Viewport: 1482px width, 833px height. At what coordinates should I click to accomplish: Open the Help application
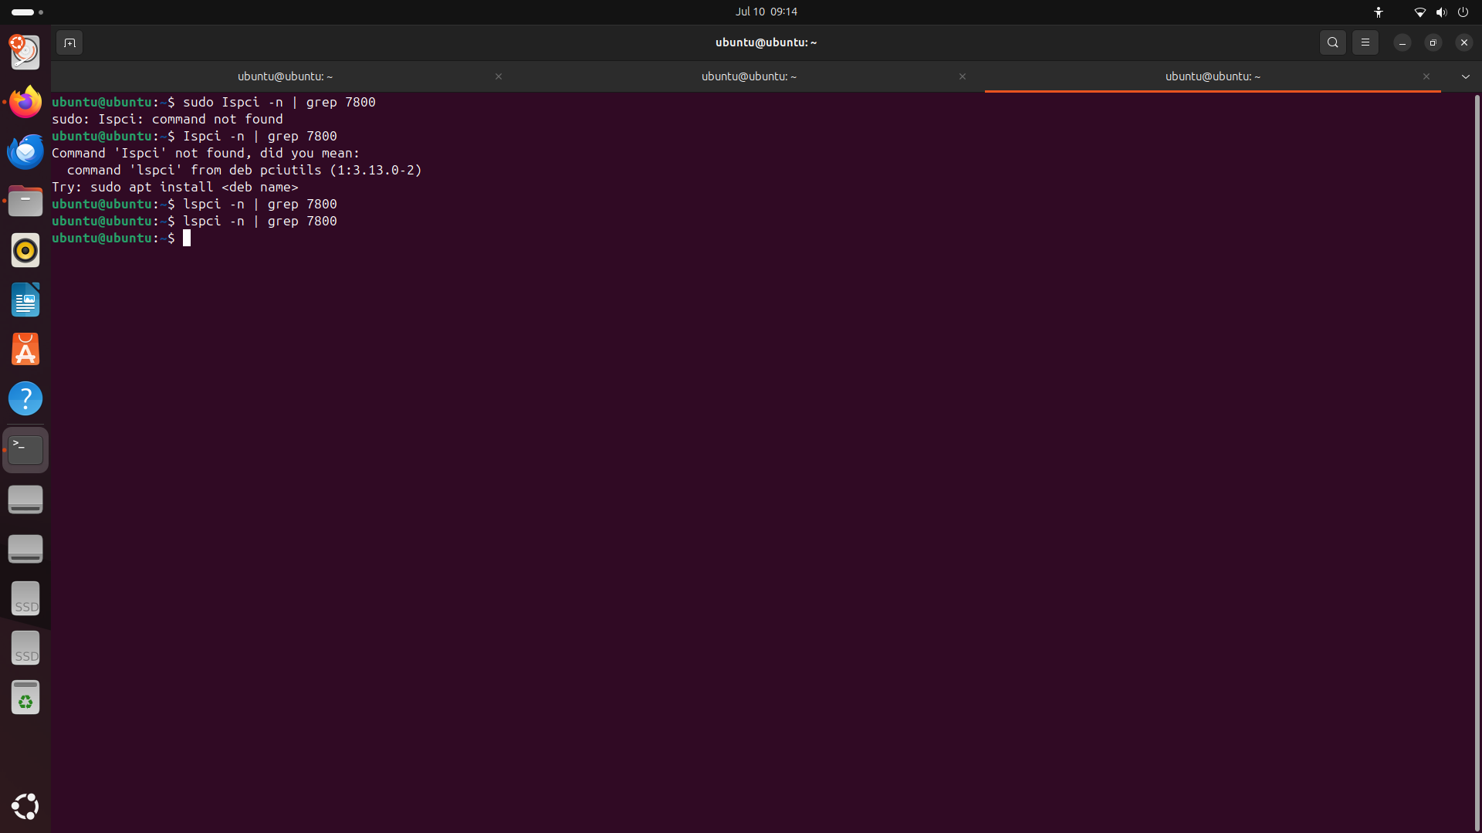click(x=25, y=399)
